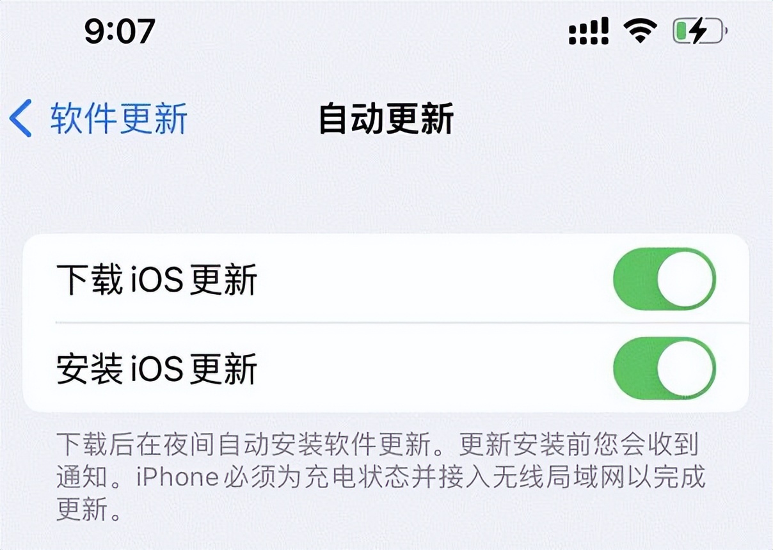Click the lightning bolt on battery indicator
This screenshot has height=550, width=773.
[699, 31]
